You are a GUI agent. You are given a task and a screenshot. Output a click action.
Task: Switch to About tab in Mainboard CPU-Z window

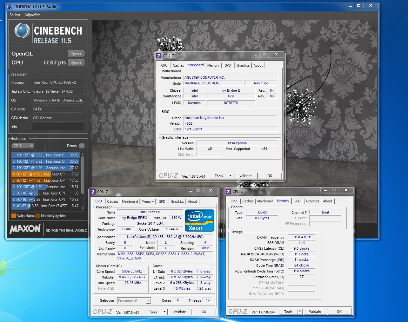tap(258, 65)
